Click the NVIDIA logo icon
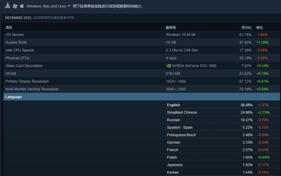Screen dimensions: 281x176 pos(168,66)
